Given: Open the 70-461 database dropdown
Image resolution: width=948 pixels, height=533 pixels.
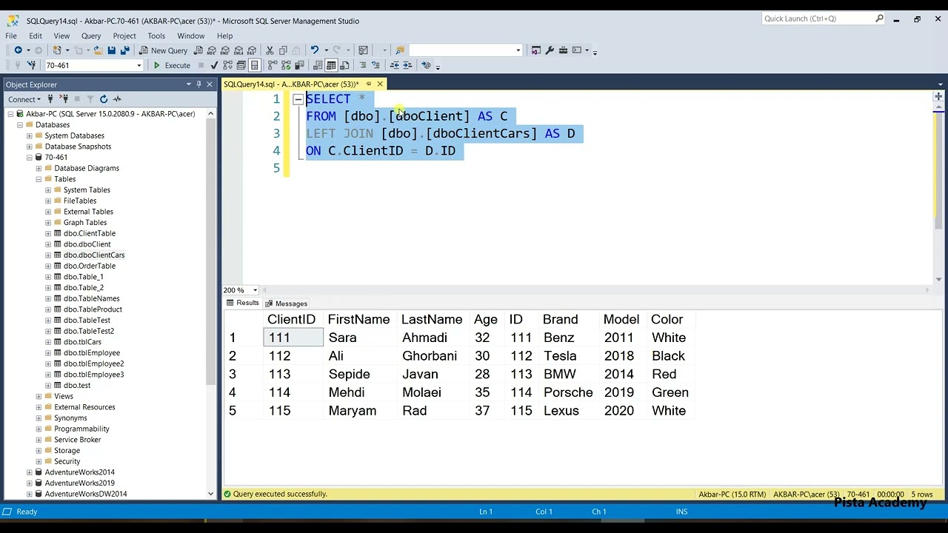Looking at the screenshot, I should coord(138,65).
